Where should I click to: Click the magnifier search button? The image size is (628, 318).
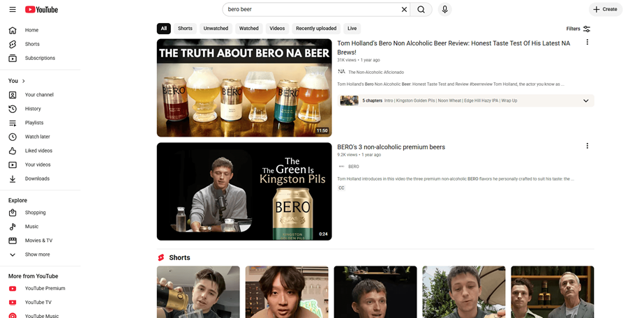pyautogui.click(x=421, y=9)
